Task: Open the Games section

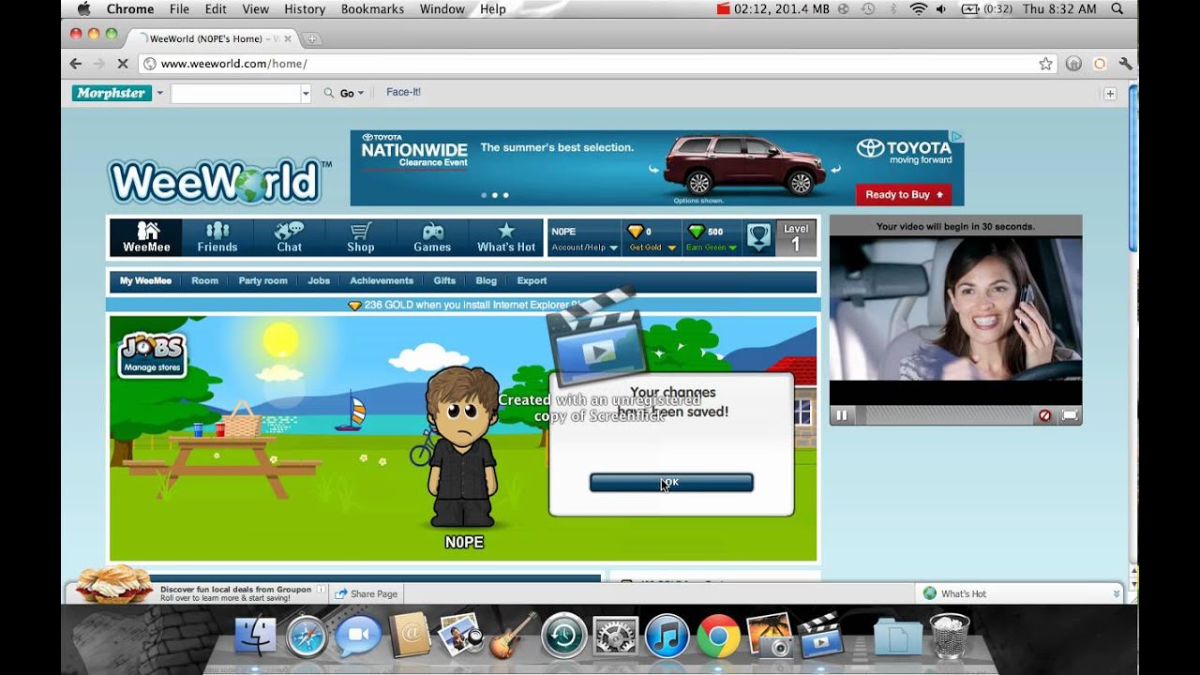Action: pyautogui.click(x=432, y=237)
